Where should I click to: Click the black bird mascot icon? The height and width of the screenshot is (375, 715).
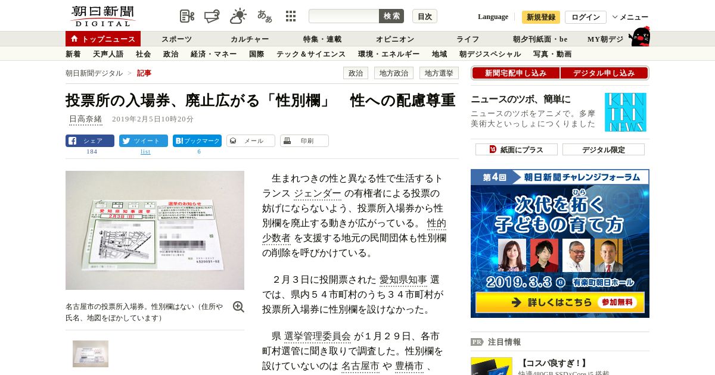[639, 36]
